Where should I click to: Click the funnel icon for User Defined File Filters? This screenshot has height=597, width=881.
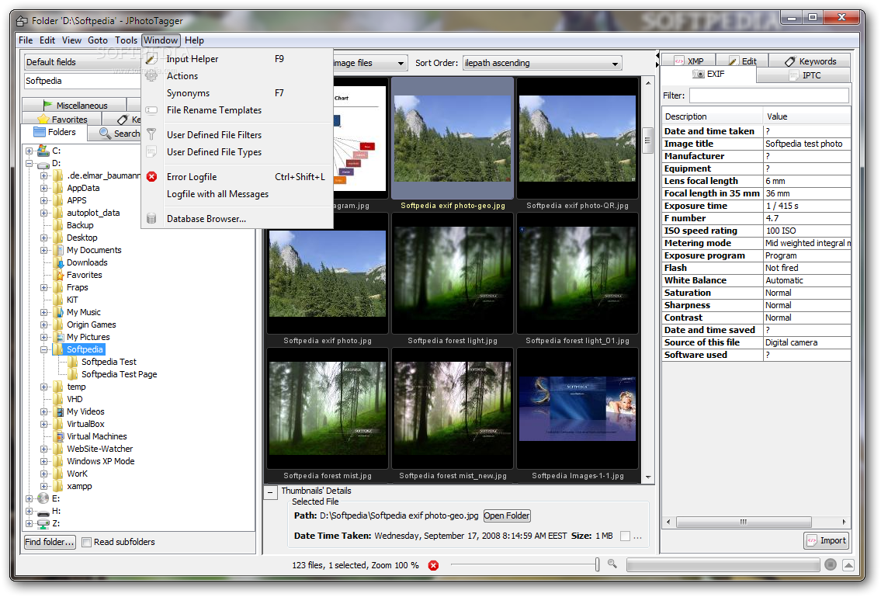(151, 134)
